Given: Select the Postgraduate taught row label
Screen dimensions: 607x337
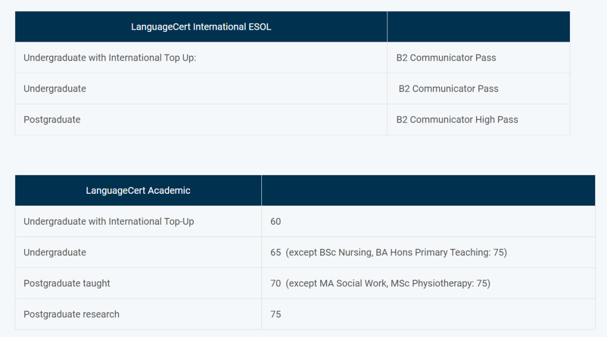Looking at the screenshot, I should coord(66,283).
